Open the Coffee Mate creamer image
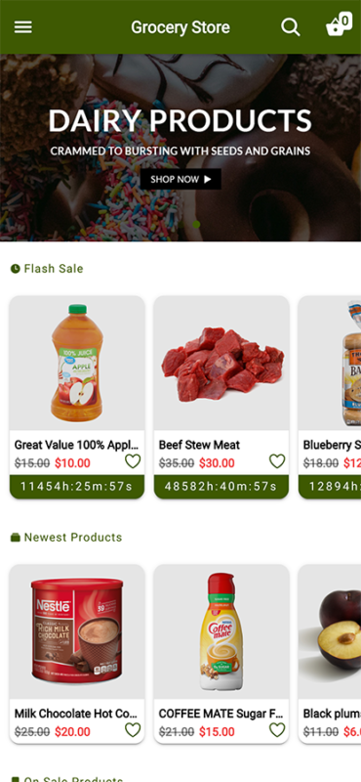Screen dimensions: 361x782 click(221, 631)
